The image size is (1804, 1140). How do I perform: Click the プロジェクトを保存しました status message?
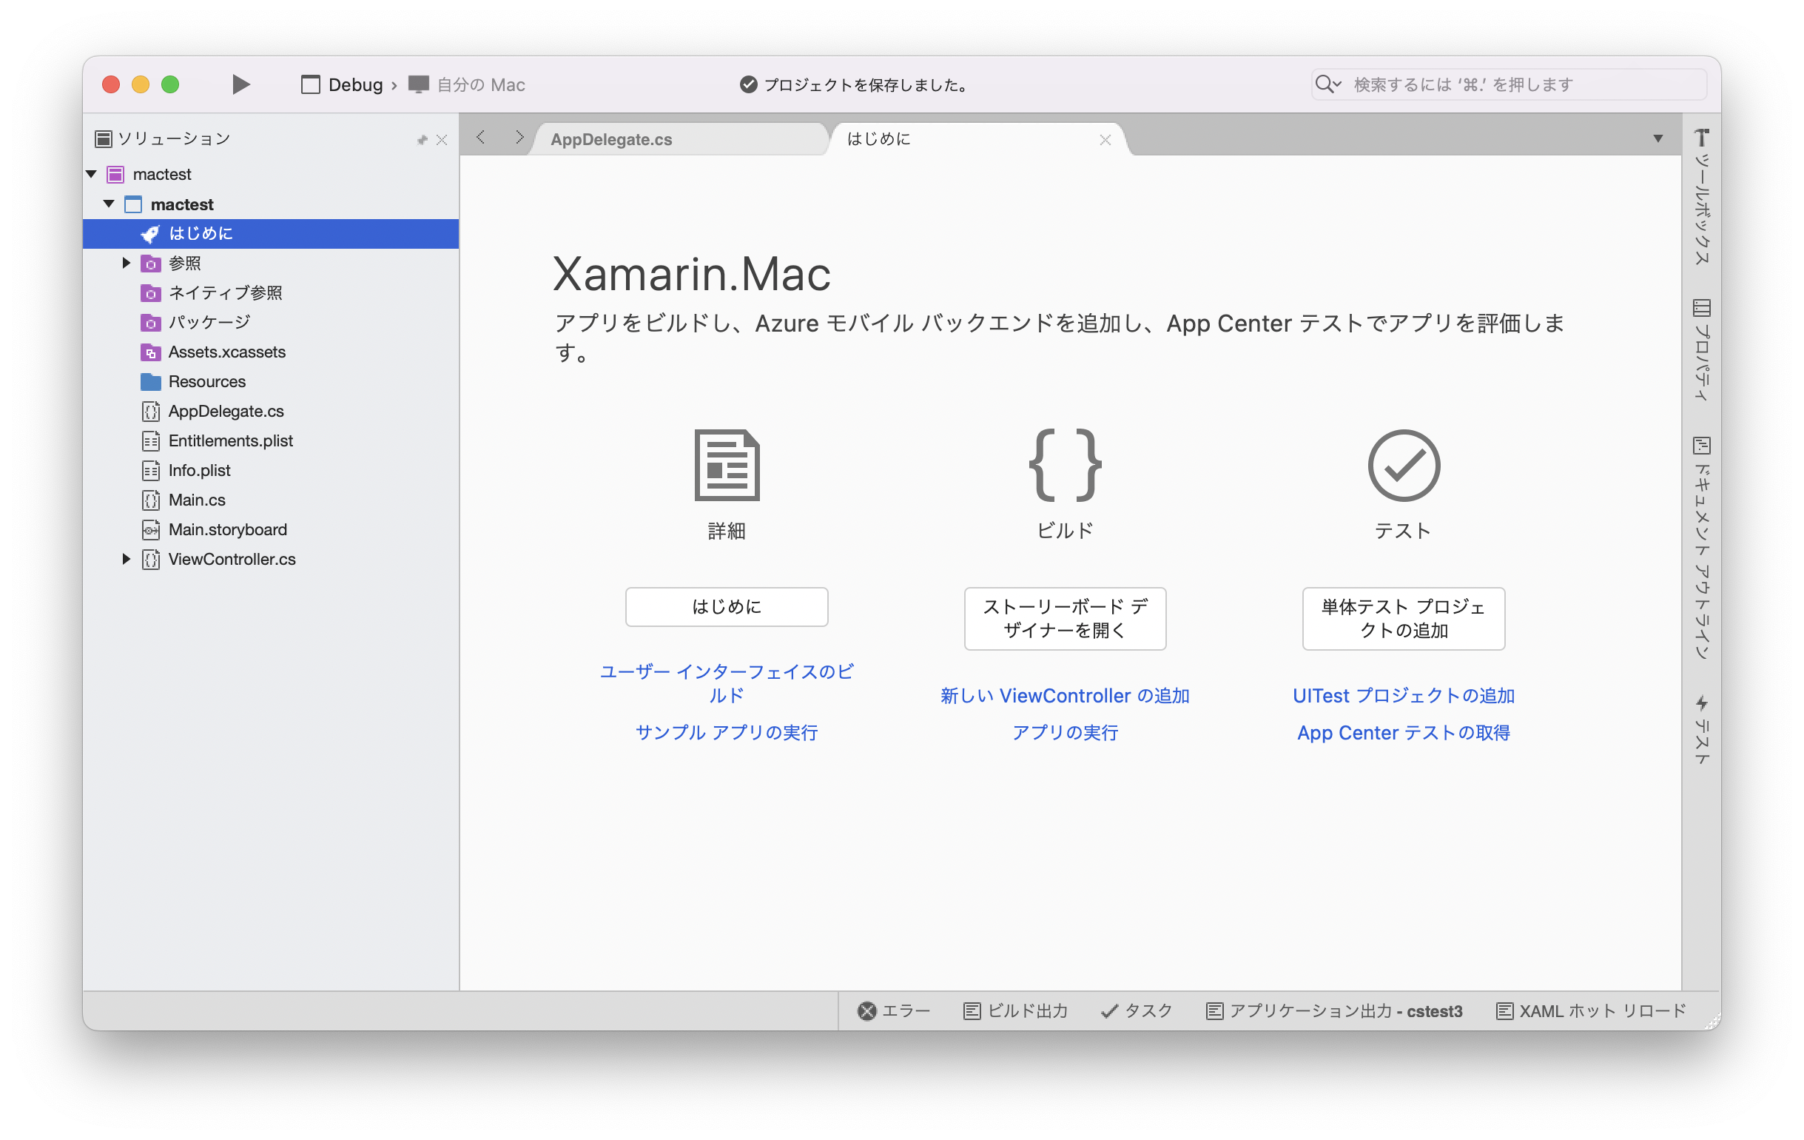[854, 84]
